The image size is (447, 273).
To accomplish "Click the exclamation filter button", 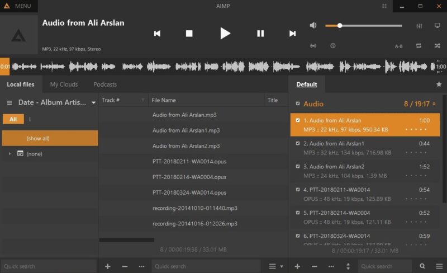I will (x=30, y=119).
